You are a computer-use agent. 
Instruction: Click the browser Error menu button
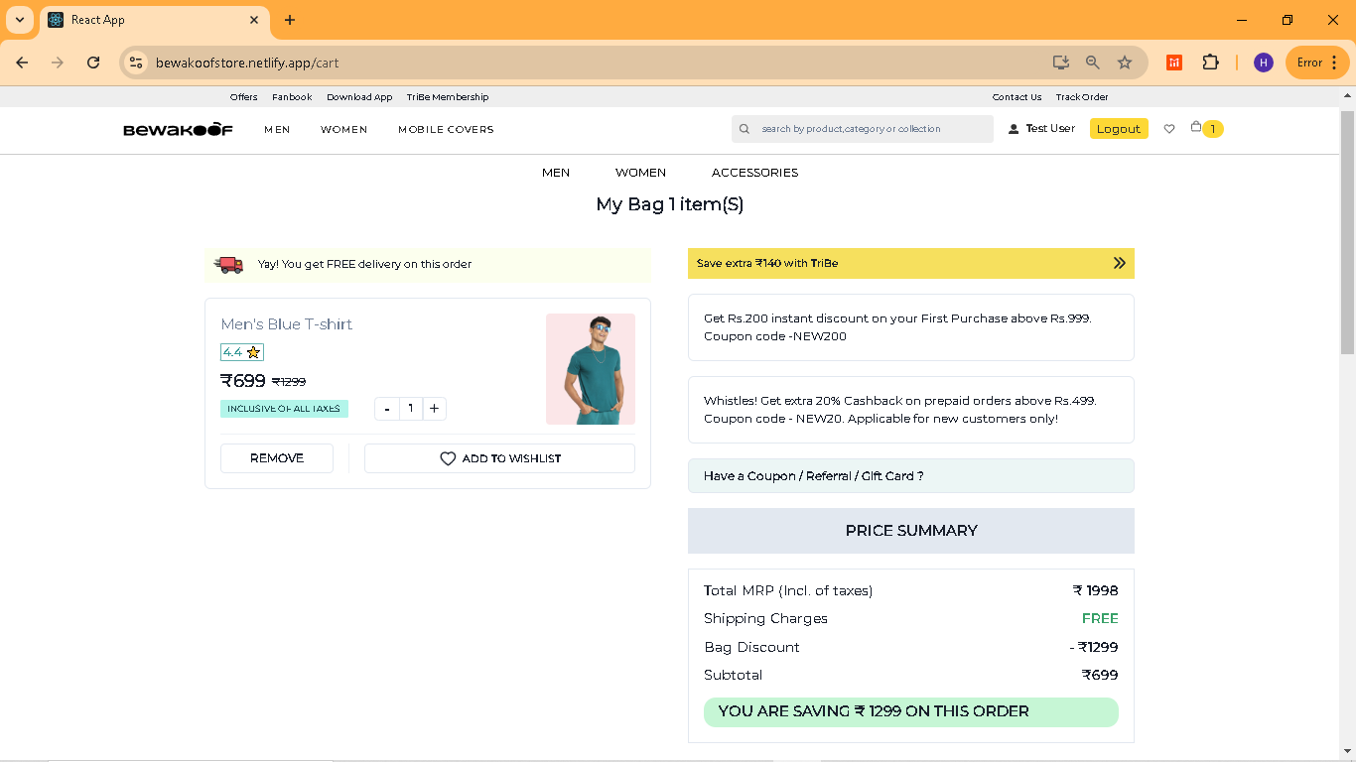coord(1318,63)
